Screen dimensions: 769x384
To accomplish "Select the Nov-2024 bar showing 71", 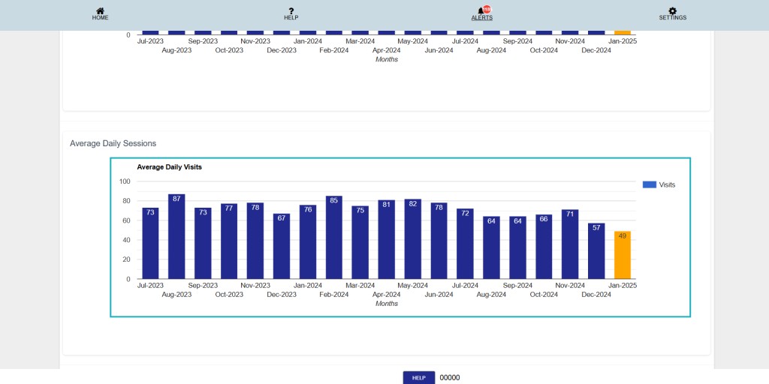I will (570, 244).
